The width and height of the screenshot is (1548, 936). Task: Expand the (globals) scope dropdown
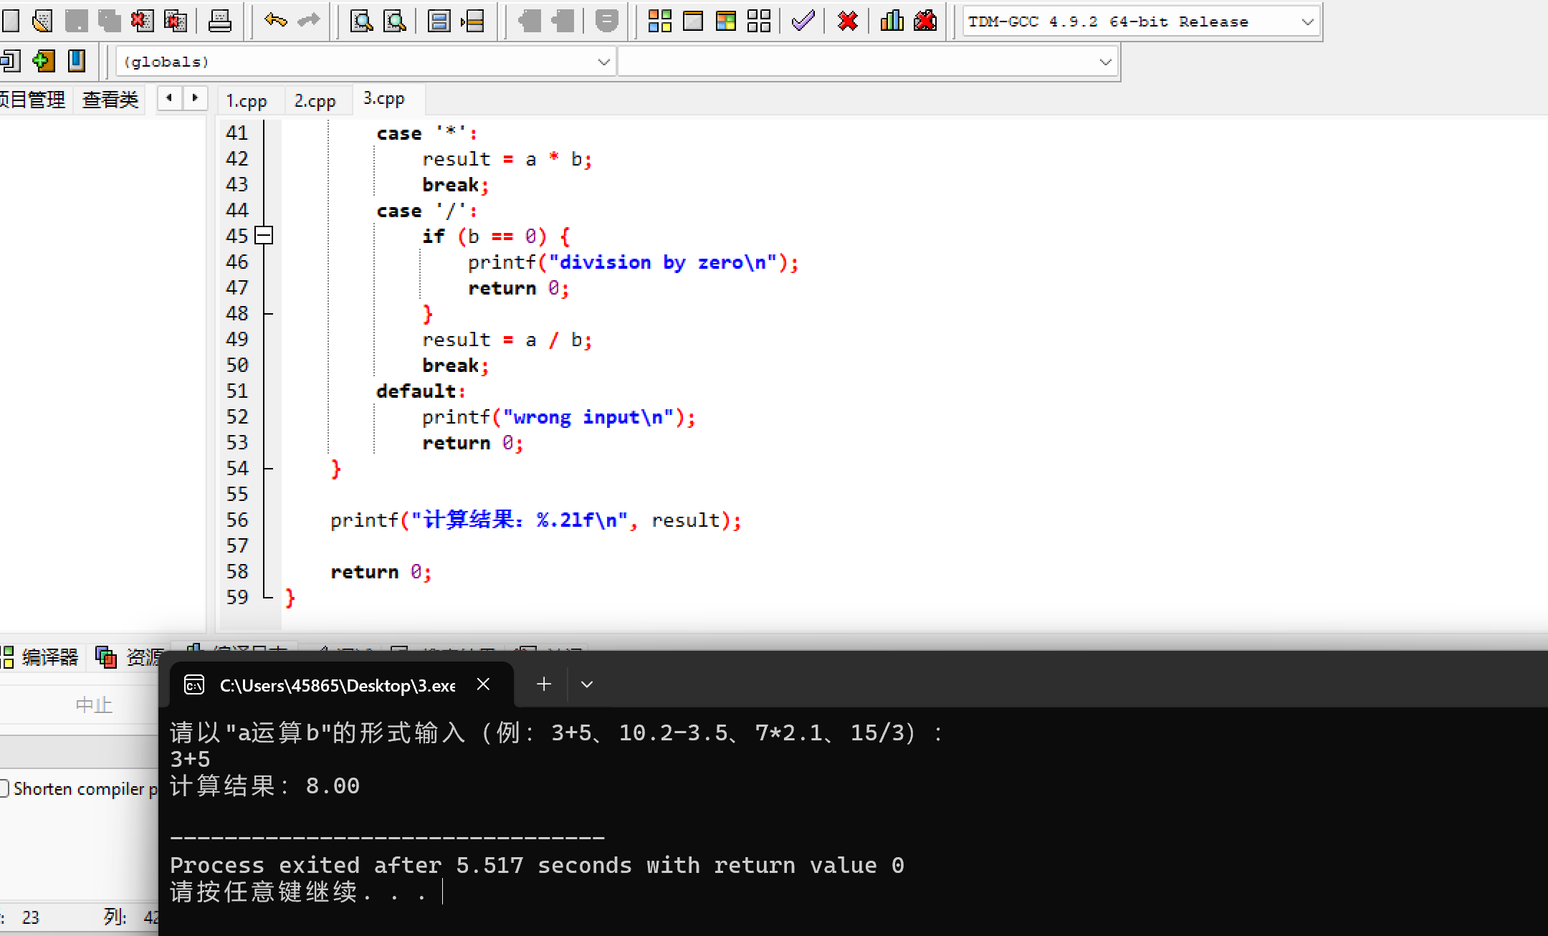(603, 62)
